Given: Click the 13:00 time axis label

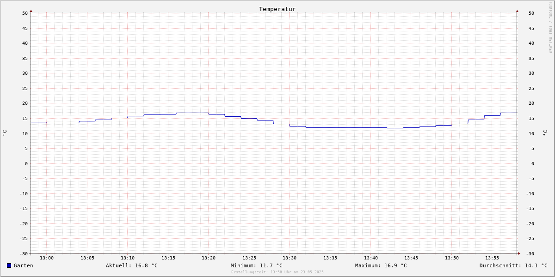Looking at the screenshot, I should pyautogui.click(x=47, y=258).
